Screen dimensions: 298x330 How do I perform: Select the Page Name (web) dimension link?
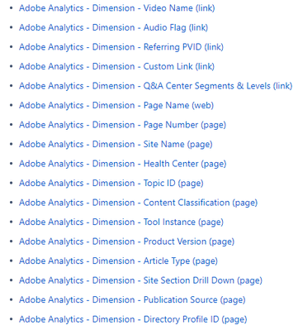[116, 105]
